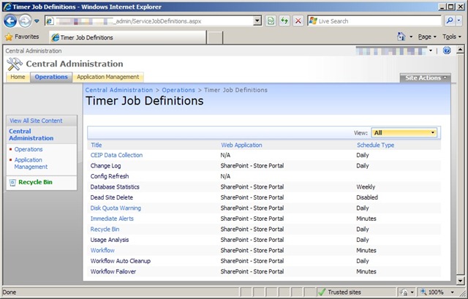Click View All Site Content
468x299 pixels.
36,121
